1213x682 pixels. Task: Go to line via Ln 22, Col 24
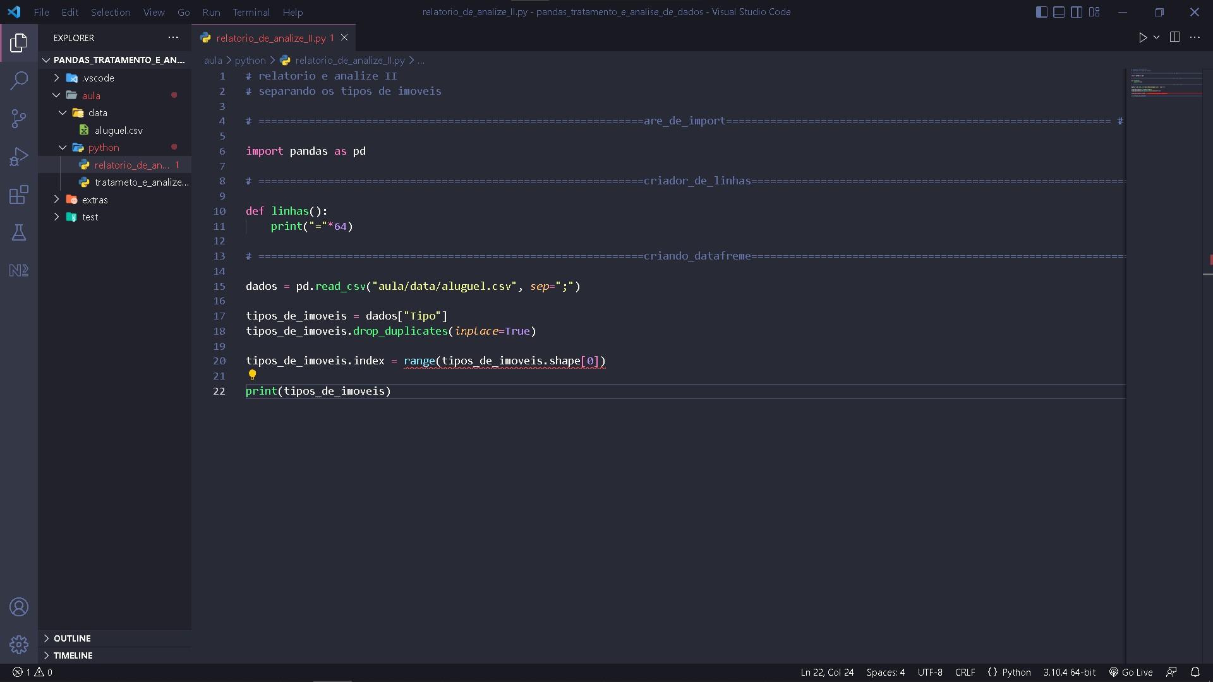[827, 672]
